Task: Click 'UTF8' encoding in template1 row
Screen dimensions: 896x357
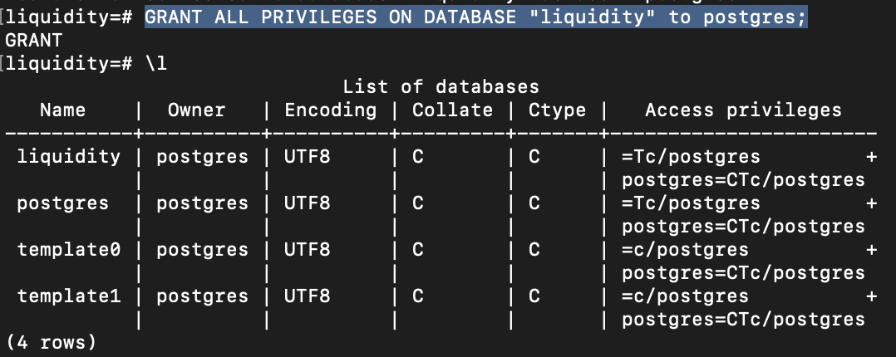Action: click(307, 296)
